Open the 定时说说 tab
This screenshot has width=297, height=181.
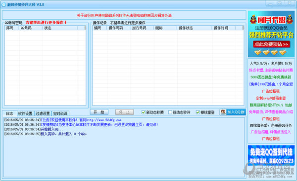[x=60, y=113]
